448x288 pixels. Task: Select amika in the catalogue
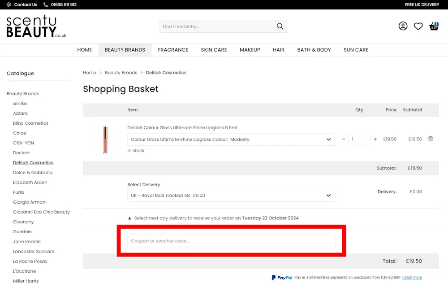click(20, 104)
